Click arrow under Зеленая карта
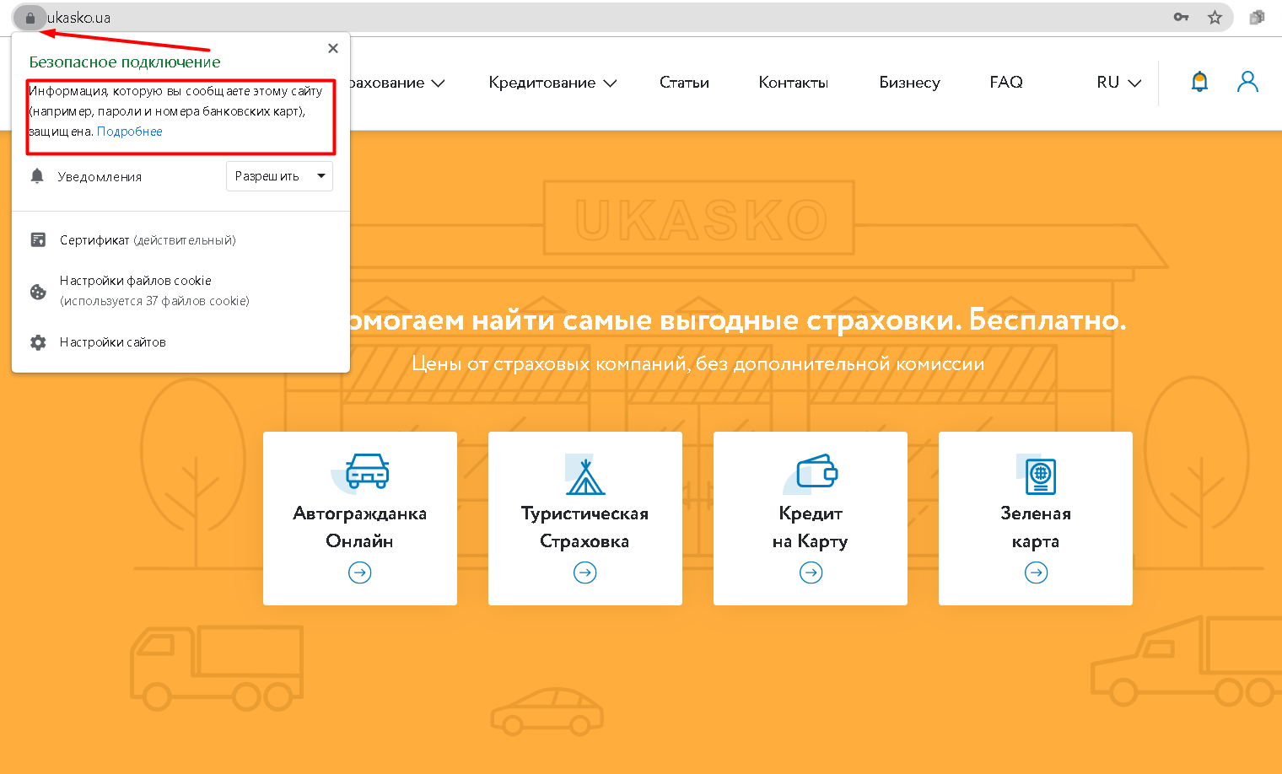The height and width of the screenshot is (774, 1282). [1036, 573]
